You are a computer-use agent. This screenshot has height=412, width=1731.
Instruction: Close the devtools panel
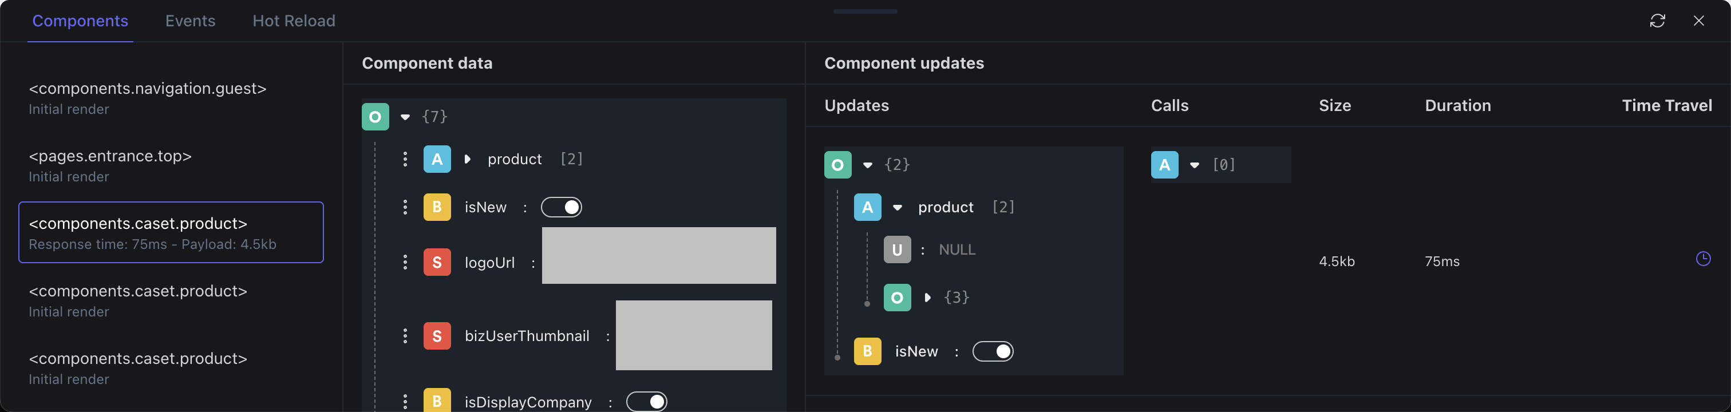[x=1699, y=21]
